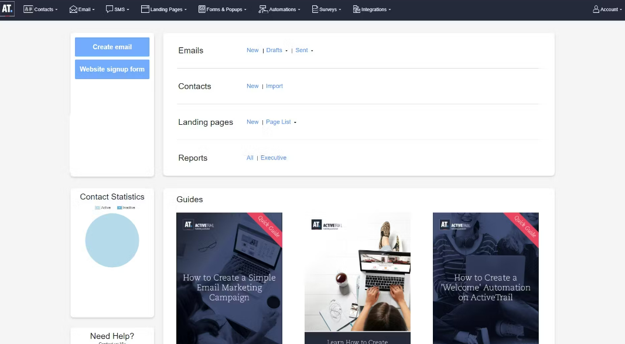This screenshot has height=344, width=625.
Task: Expand the Landing Pages menu caret
Action: coord(186,9)
